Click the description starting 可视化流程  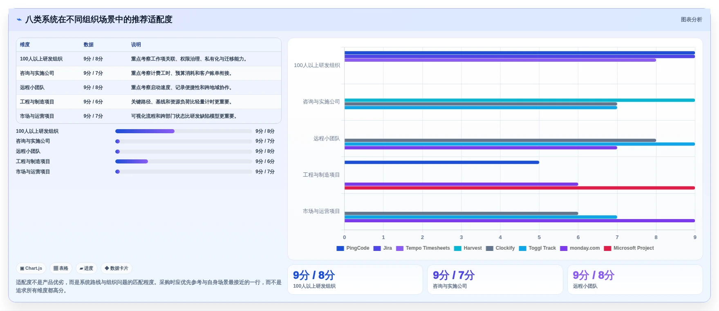(x=184, y=116)
